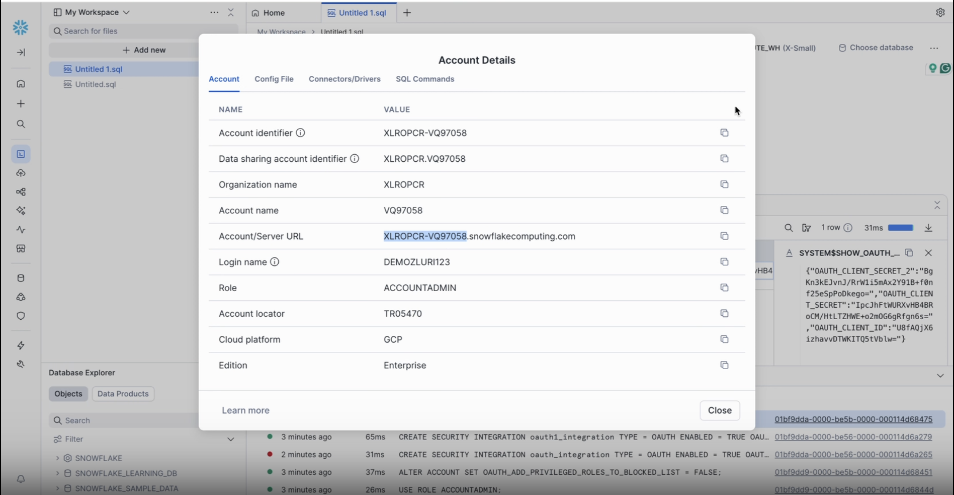Open the SQL Commands tab
The width and height of the screenshot is (954, 495).
point(424,79)
